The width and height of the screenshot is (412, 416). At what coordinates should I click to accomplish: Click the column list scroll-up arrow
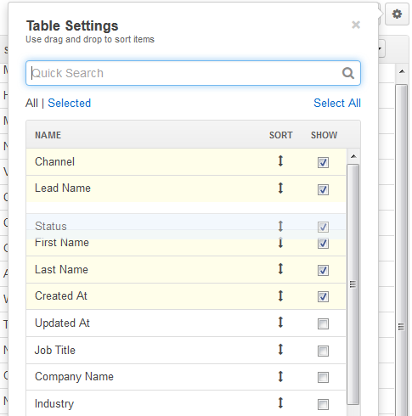click(353, 156)
